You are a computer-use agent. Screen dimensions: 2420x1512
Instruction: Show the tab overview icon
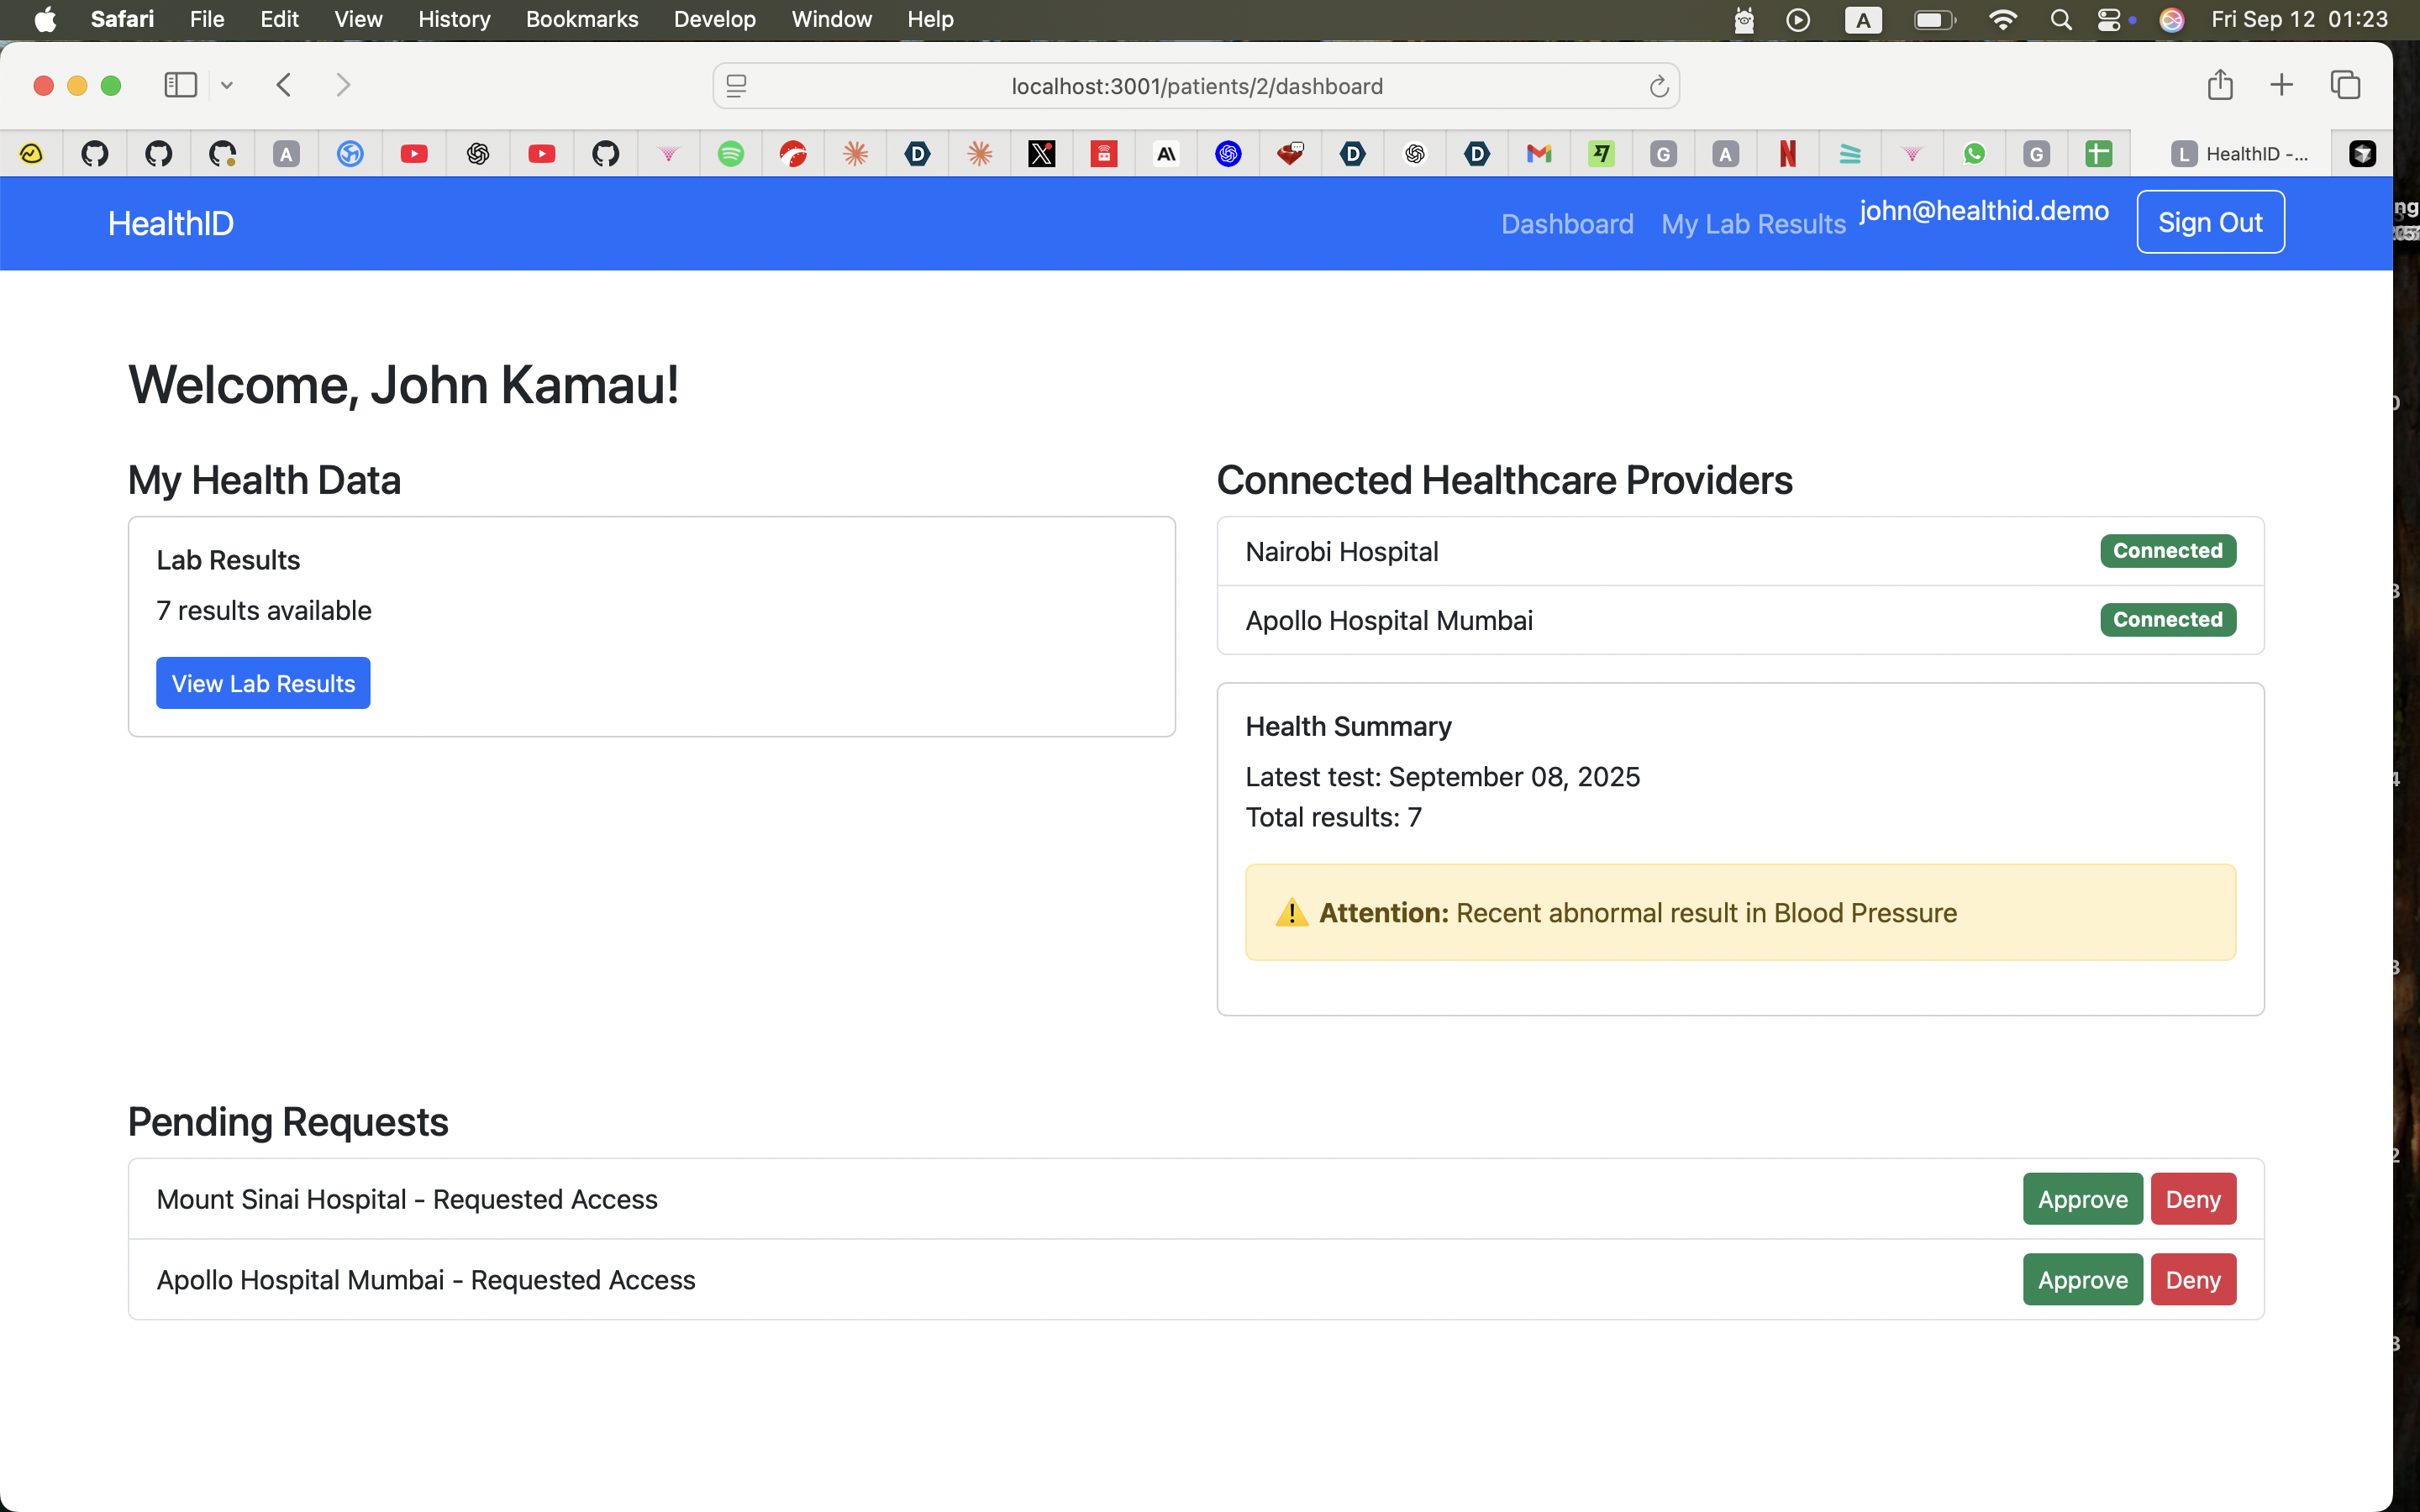pyautogui.click(x=2345, y=85)
